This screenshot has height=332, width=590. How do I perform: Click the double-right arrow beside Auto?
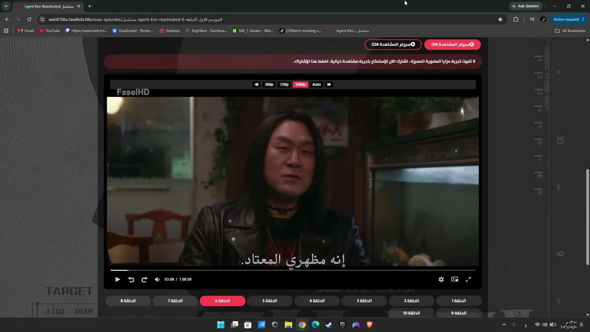coord(329,84)
